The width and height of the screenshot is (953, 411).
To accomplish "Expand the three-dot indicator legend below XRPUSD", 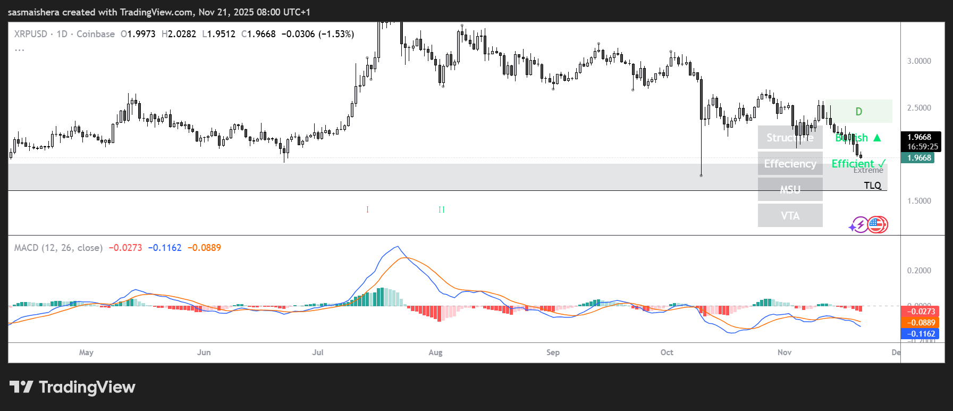I will pos(20,49).
